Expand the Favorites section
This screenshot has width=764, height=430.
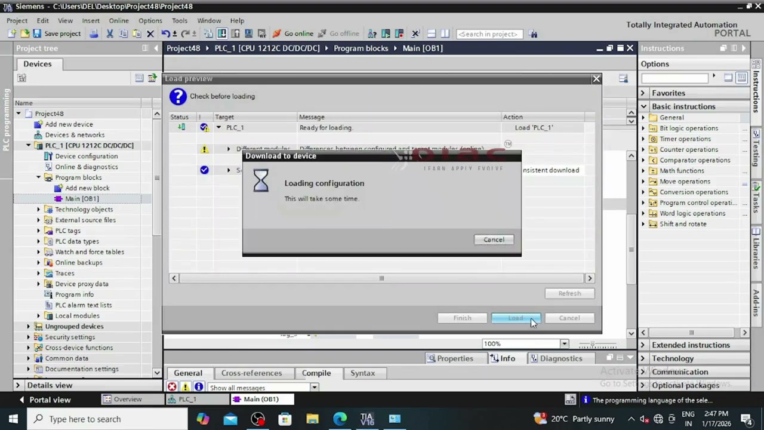pyautogui.click(x=643, y=93)
